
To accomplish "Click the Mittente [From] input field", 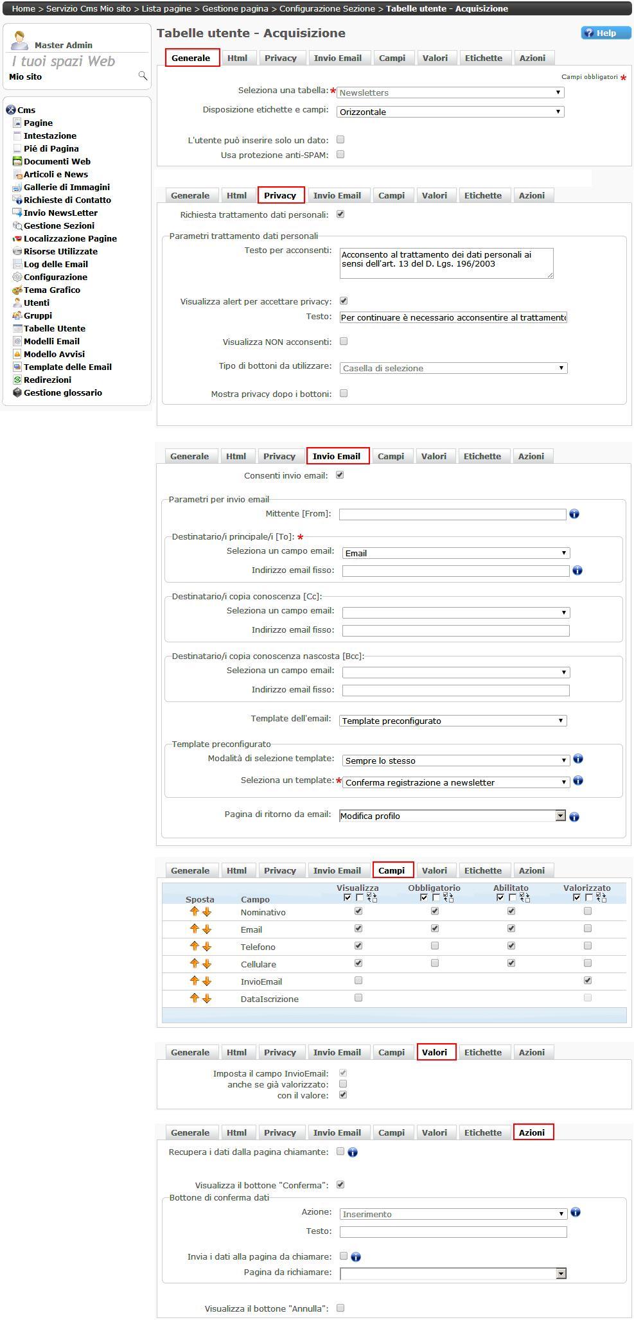I will point(452,514).
